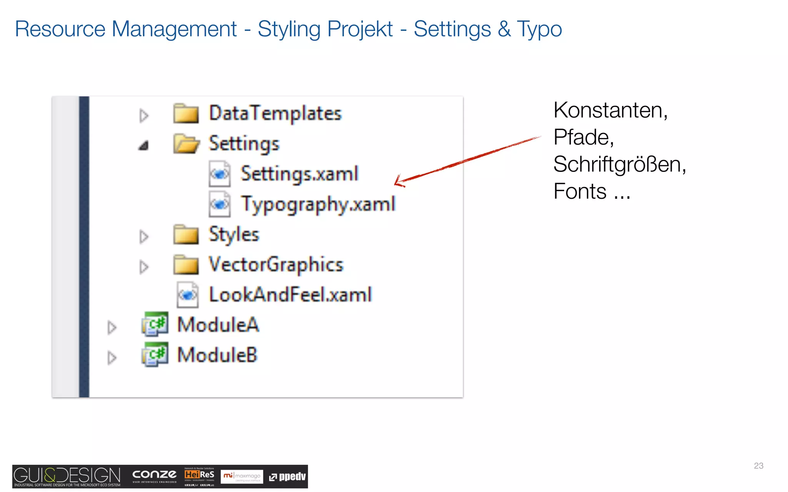Viewport: 788px width, 492px height.
Task: Expand the VectorGraphics folder arrow
Action: 144,267
